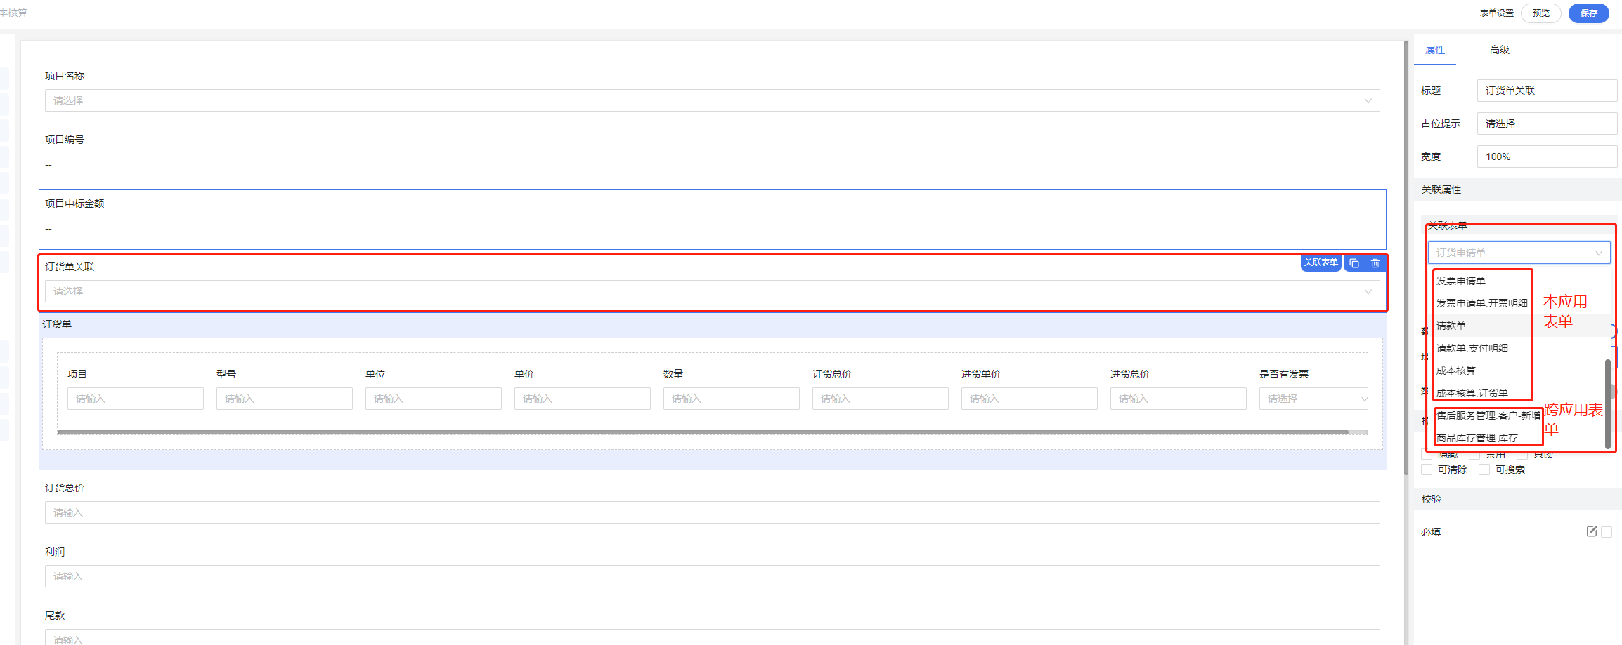The image size is (1622, 645).
Task: Click the blue 关联表单 tag
Action: (x=1321, y=262)
